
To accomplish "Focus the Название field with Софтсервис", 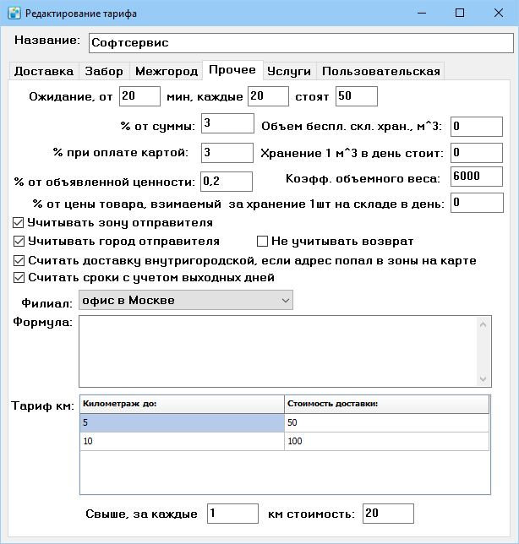I will click(301, 43).
